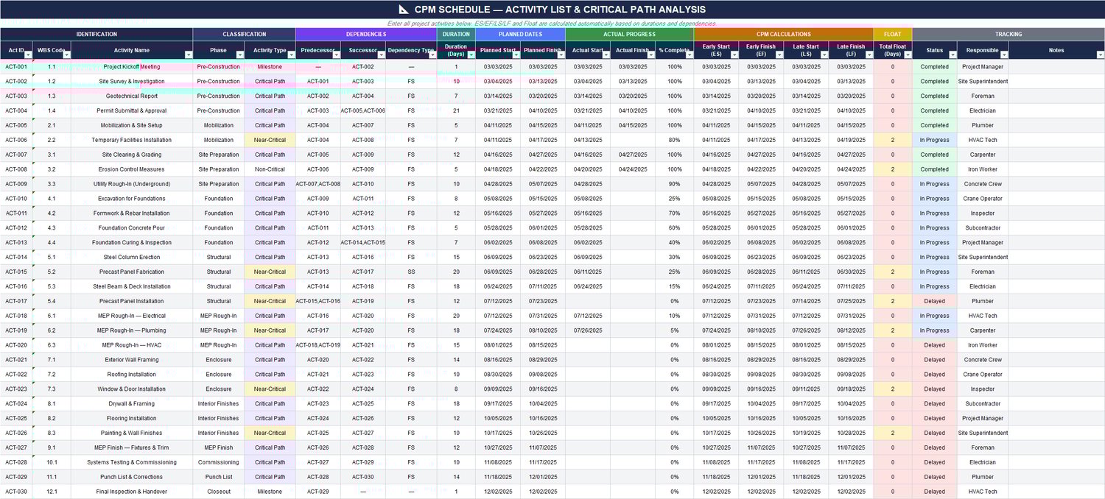Select the DURATION group header

point(456,34)
